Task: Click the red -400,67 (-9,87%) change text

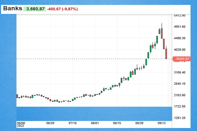Action: (62, 9)
